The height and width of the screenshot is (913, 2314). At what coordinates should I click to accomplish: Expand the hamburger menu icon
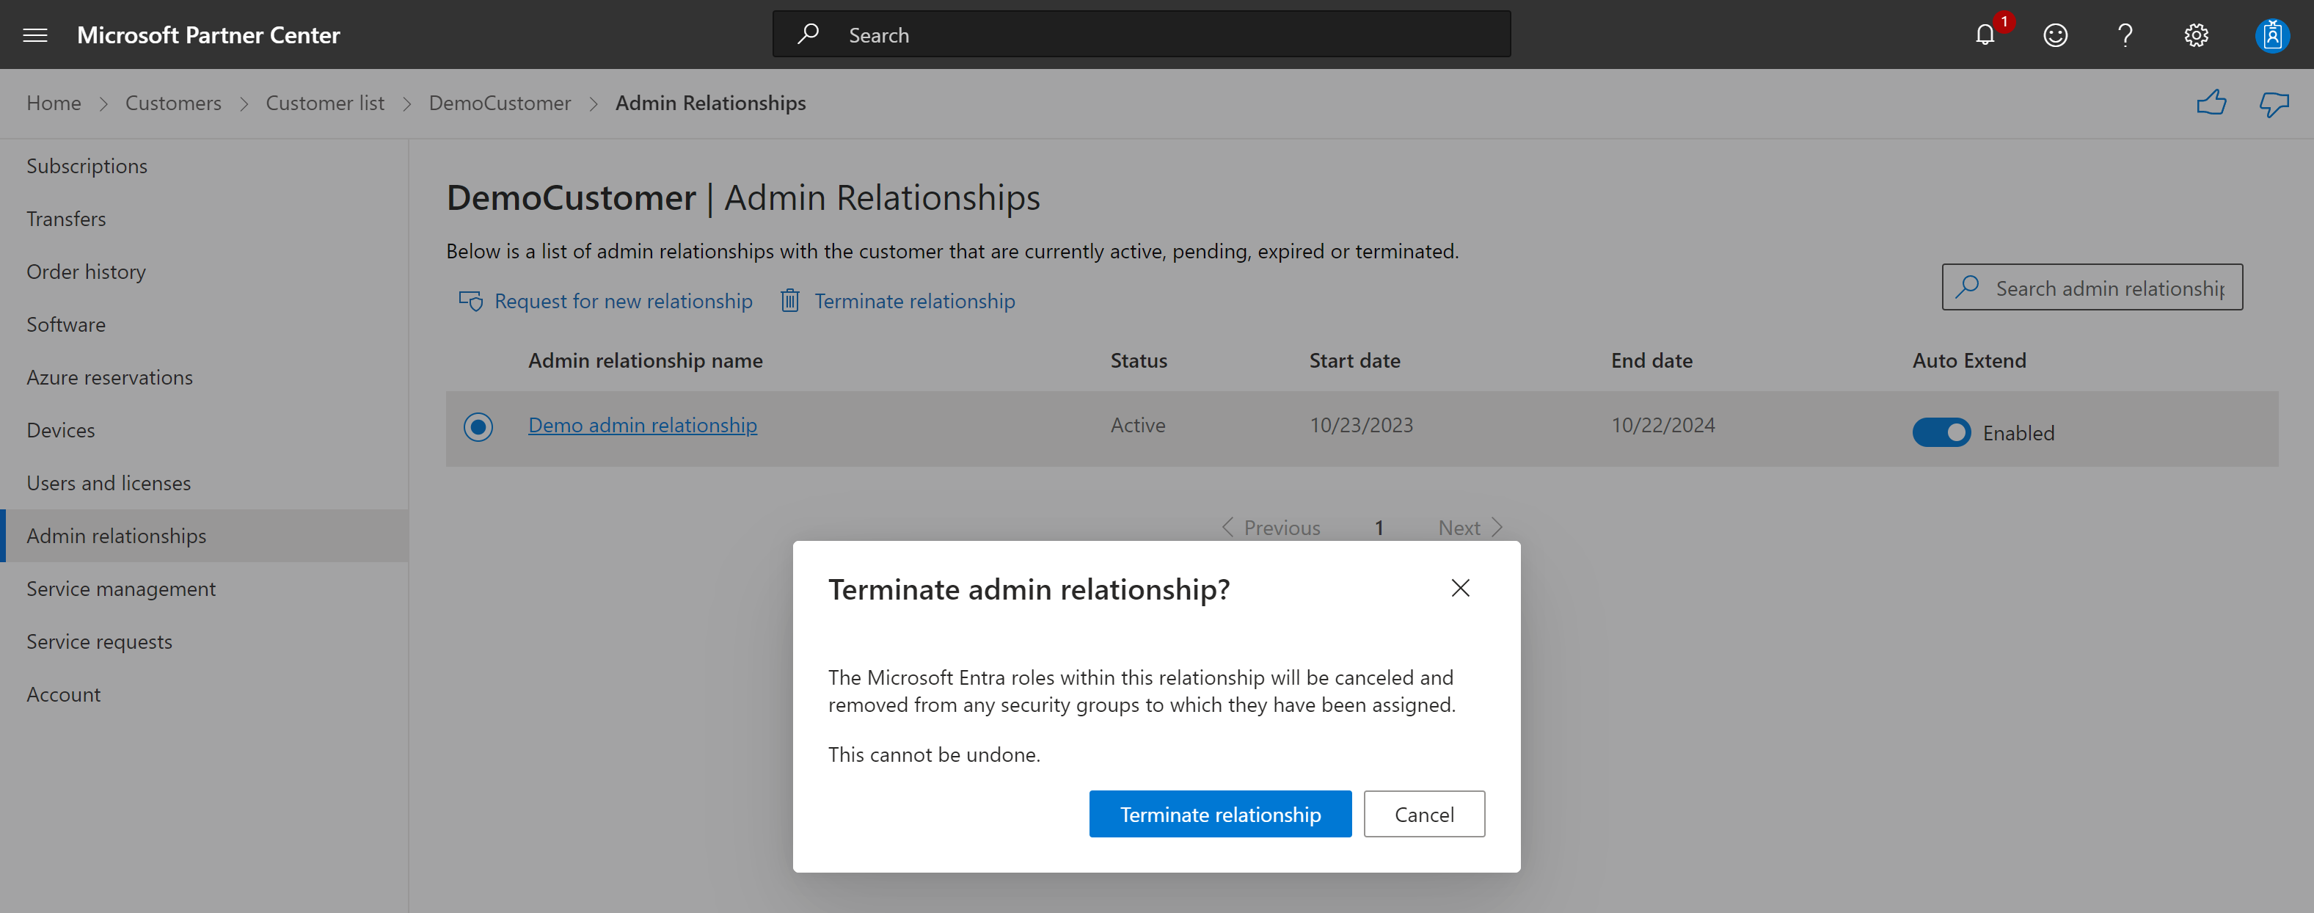tap(38, 32)
